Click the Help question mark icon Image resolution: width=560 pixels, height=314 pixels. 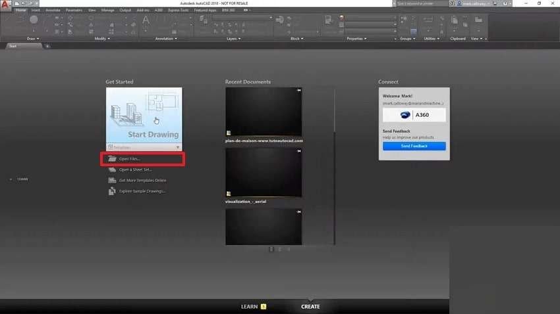coord(505,3)
